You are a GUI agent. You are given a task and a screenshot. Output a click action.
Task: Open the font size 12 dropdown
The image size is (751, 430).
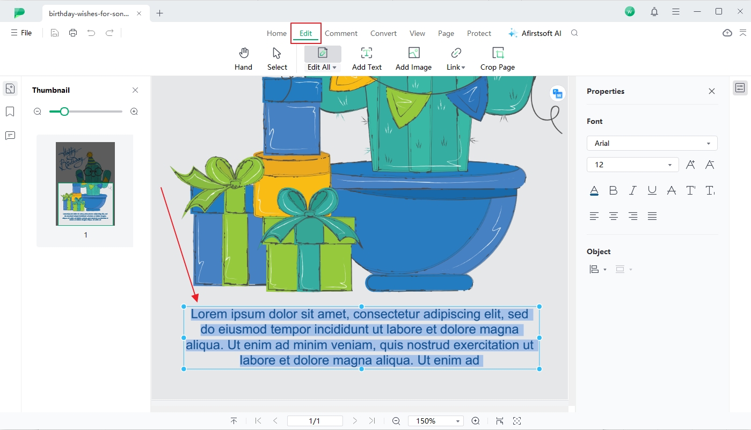[633, 165]
